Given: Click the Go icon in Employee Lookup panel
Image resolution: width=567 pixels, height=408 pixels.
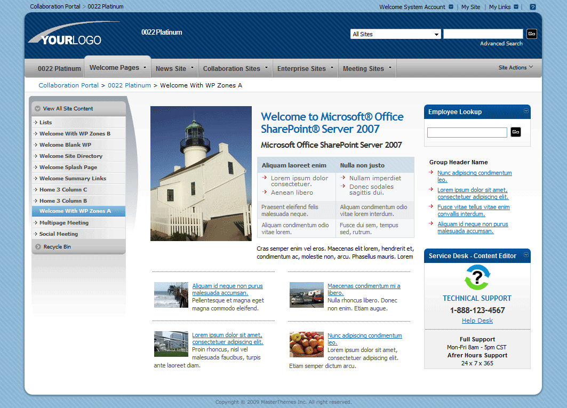Looking at the screenshot, I should (515, 132).
